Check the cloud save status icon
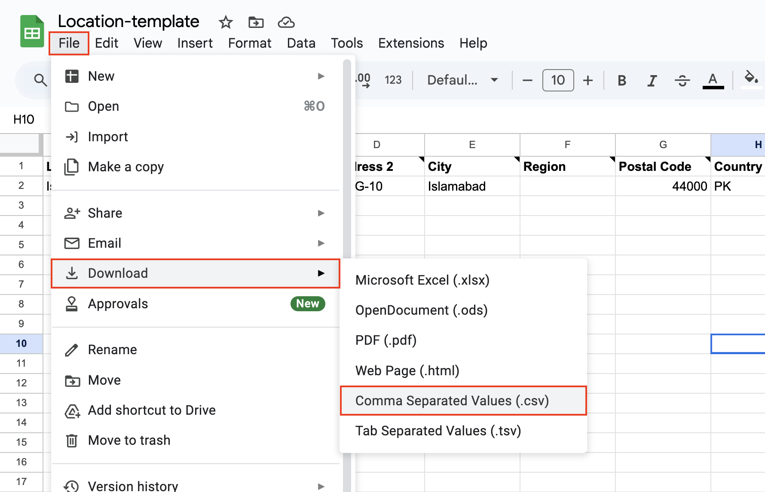765x492 pixels. (x=286, y=22)
